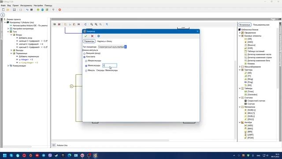Viewport: 282px width, 159px height.
Task: Select 'Скоростной счетчик' in block library
Action: pos(256,101)
